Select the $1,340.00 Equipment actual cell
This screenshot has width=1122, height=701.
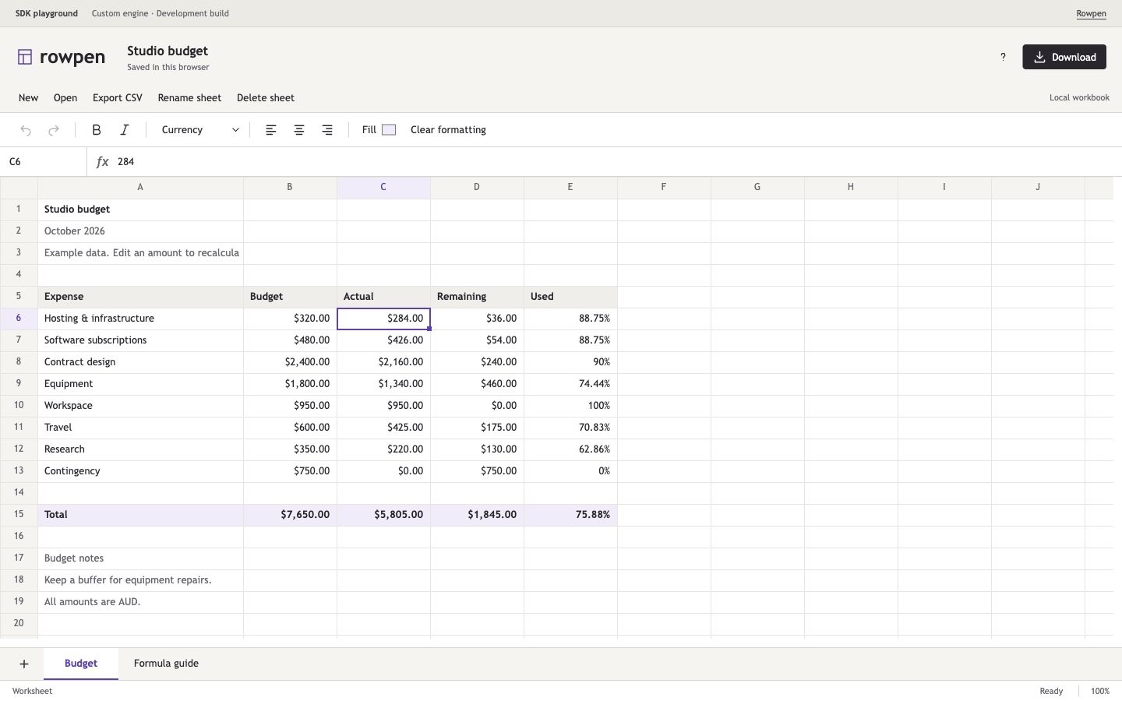[383, 384]
